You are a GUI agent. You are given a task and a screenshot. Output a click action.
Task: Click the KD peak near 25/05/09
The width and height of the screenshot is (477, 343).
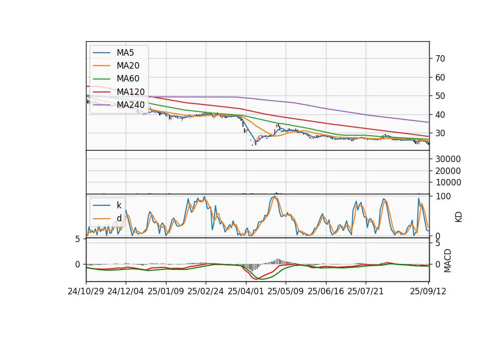pos(275,197)
